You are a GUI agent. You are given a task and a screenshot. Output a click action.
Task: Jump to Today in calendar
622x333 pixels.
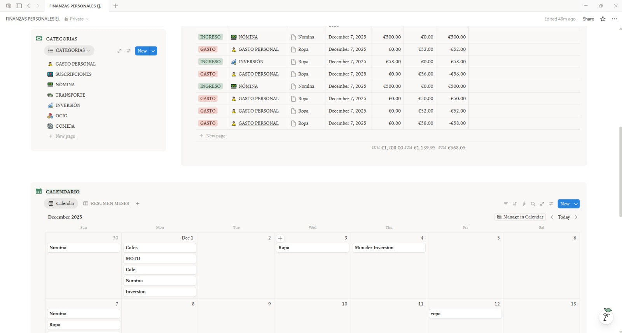pos(564,217)
